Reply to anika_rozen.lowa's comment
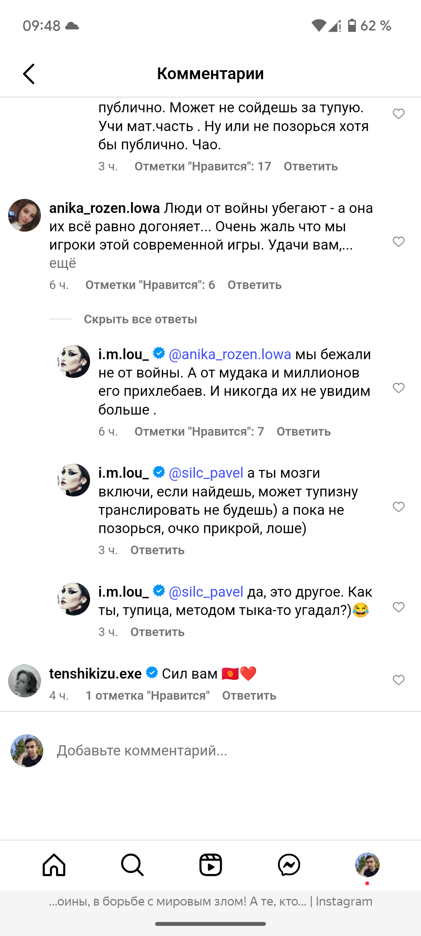The image size is (421, 936). coord(255,285)
